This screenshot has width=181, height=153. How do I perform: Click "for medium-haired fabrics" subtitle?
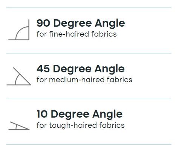coord(84,80)
